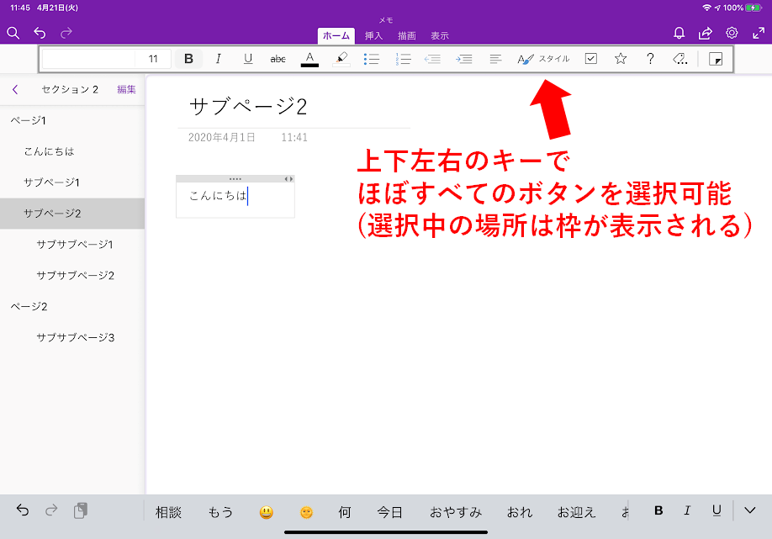772x539 pixels.
Task: Redo with top bar arrow
Action: 66,33
